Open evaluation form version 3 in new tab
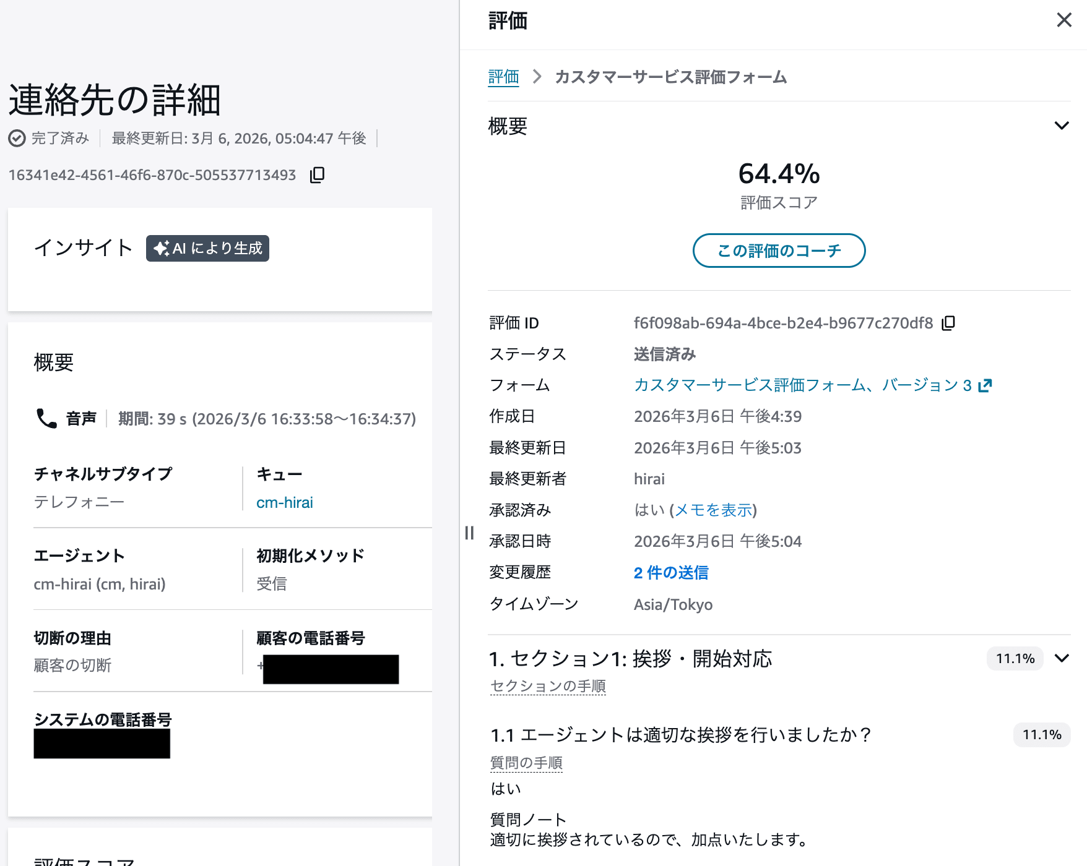This screenshot has width=1087, height=866. point(985,385)
